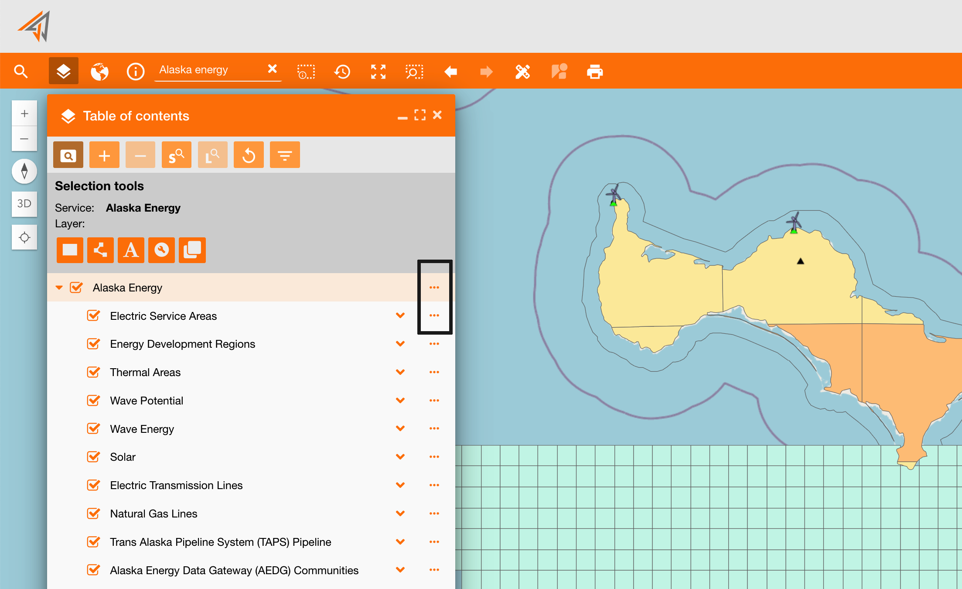The height and width of the screenshot is (589, 962).
Task: Print the map with printer icon
Action: point(595,72)
